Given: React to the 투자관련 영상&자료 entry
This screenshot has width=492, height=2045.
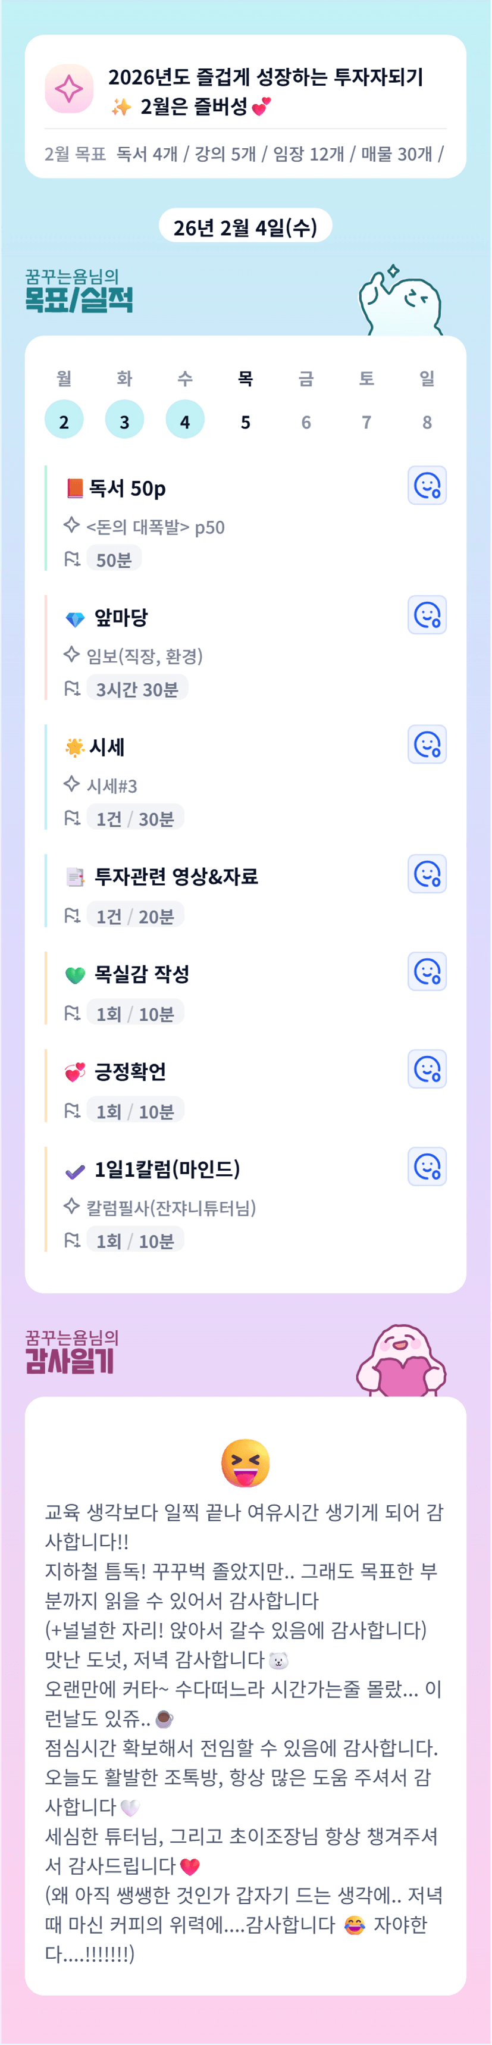Looking at the screenshot, I should point(427,873).
